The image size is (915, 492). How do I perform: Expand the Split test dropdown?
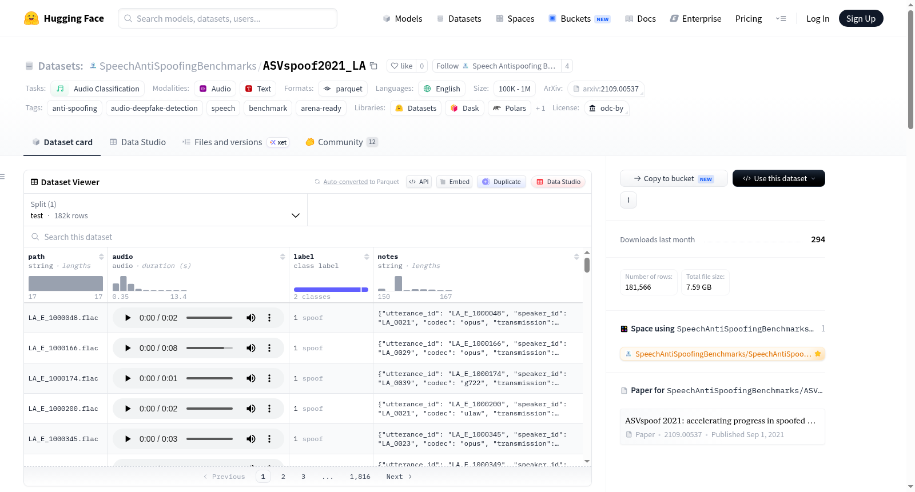(x=165, y=210)
